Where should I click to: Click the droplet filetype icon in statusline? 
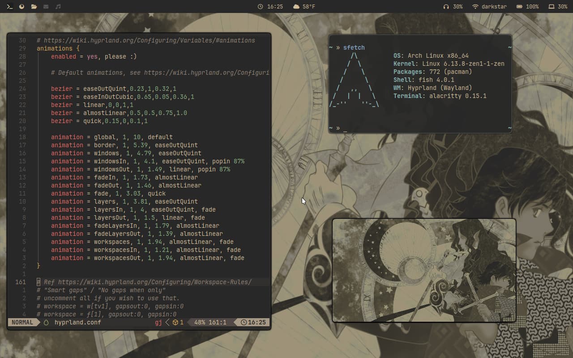pos(46,322)
